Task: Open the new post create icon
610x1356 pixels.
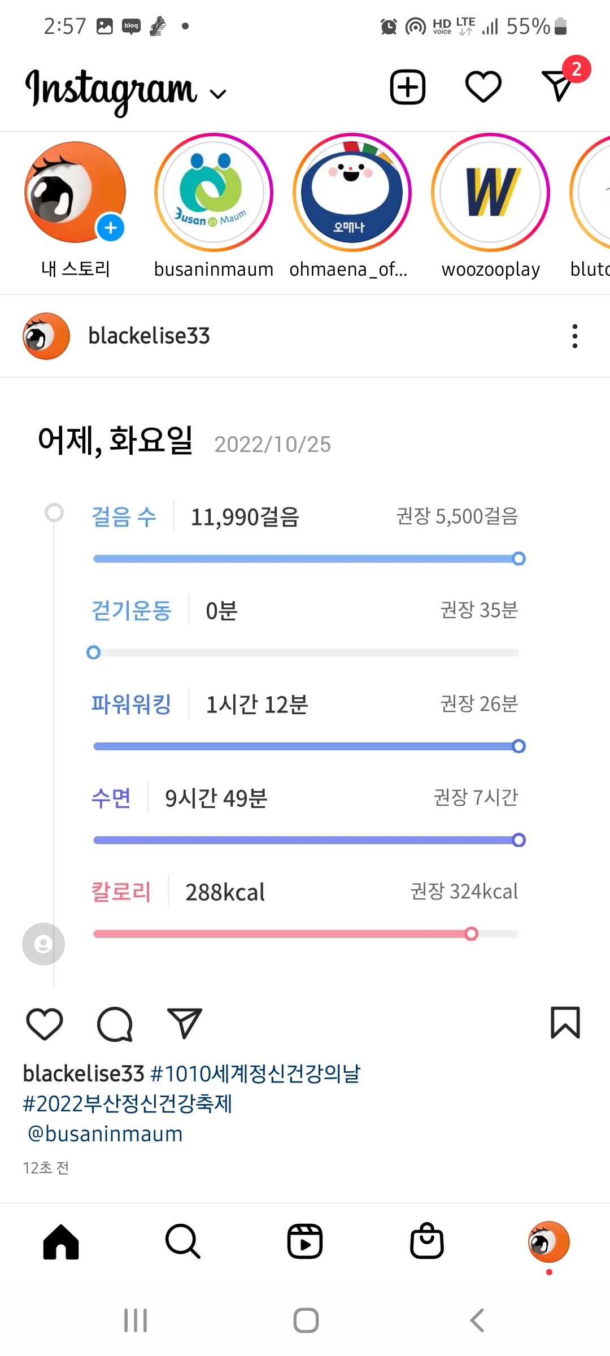Action: pos(407,87)
